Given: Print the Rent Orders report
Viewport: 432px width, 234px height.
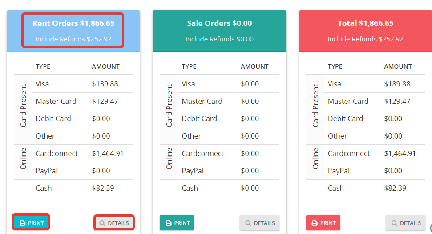Looking at the screenshot, I should point(31,223).
